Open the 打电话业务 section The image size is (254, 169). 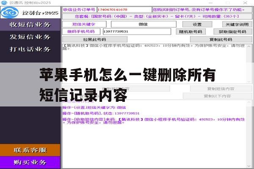pos(30,49)
